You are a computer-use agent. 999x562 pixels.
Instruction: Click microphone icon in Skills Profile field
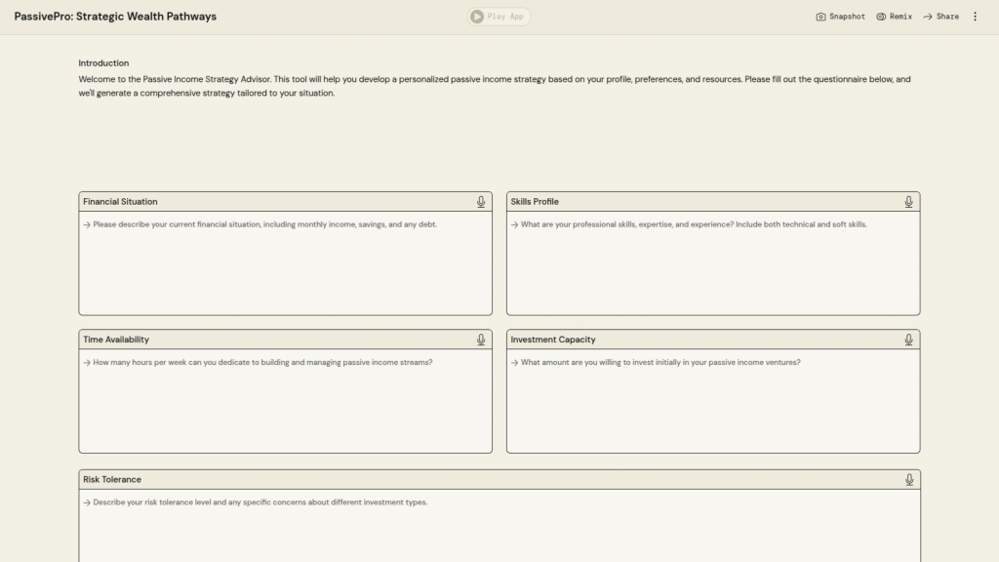(x=908, y=202)
